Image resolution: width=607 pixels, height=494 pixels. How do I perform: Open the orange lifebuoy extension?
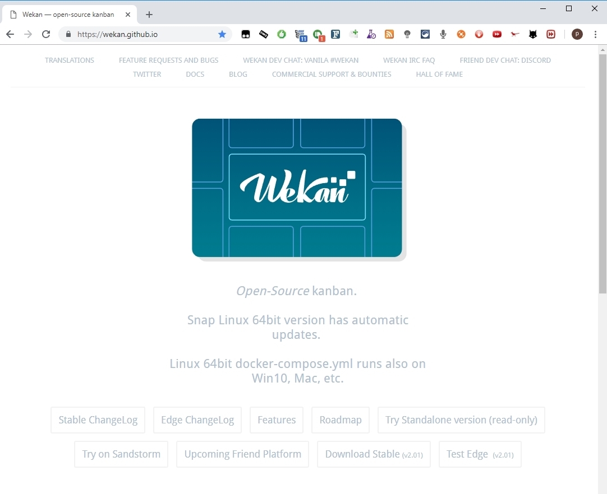pyautogui.click(x=461, y=34)
